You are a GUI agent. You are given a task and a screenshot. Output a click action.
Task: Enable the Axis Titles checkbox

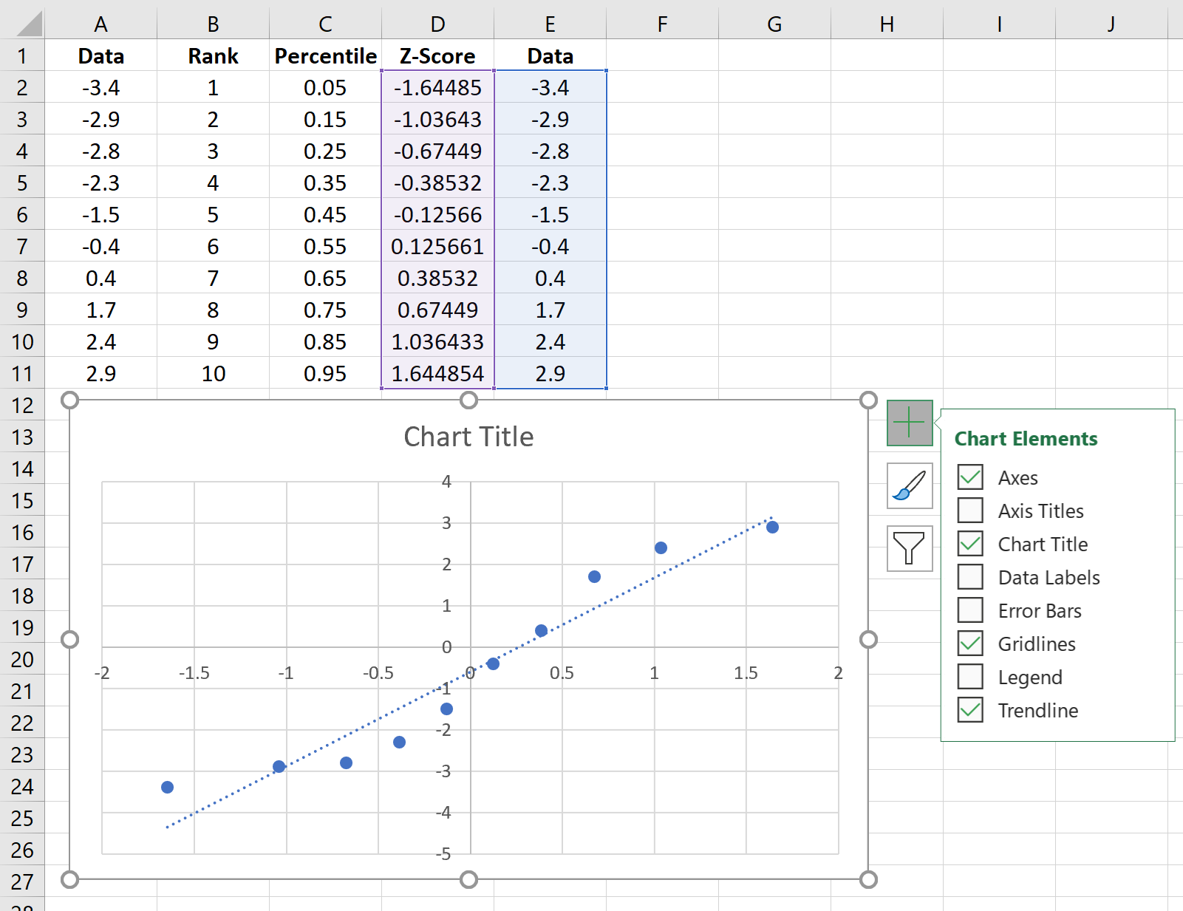click(x=970, y=511)
